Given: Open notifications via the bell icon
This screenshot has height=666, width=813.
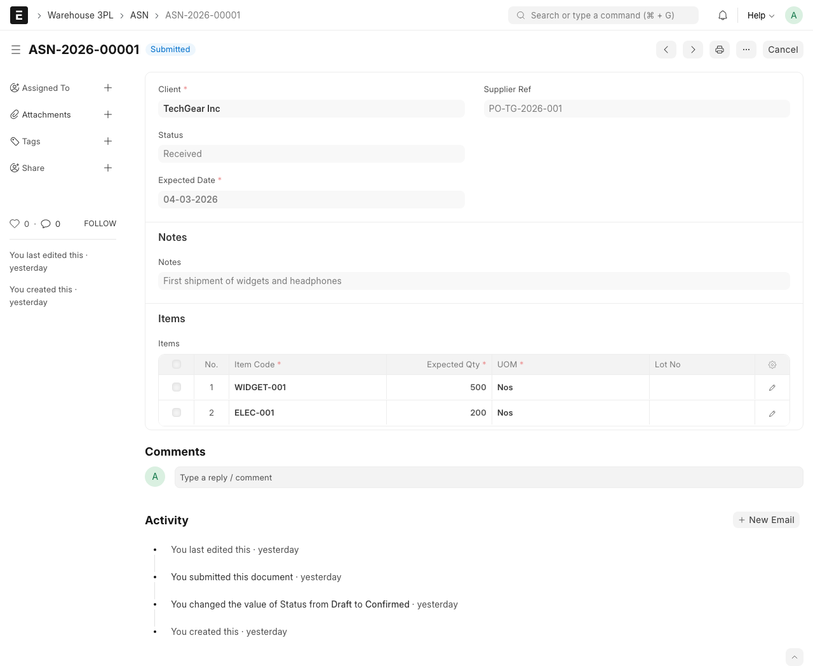Looking at the screenshot, I should click(722, 15).
